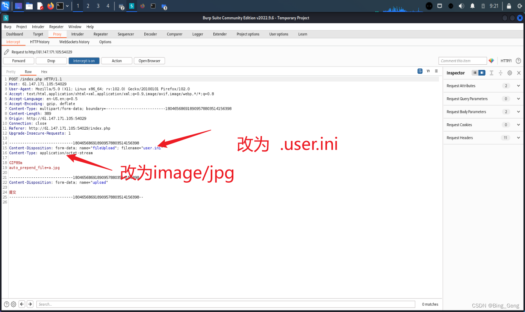This screenshot has width=525, height=312.
Task: Switch to workspace 2
Action: click(88, 6)
